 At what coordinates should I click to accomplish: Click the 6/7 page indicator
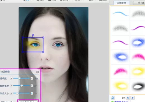click(x=123, y=98)
